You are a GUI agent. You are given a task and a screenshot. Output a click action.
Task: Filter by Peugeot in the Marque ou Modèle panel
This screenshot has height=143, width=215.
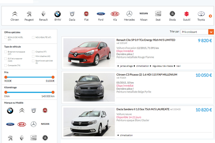point(10,138)
